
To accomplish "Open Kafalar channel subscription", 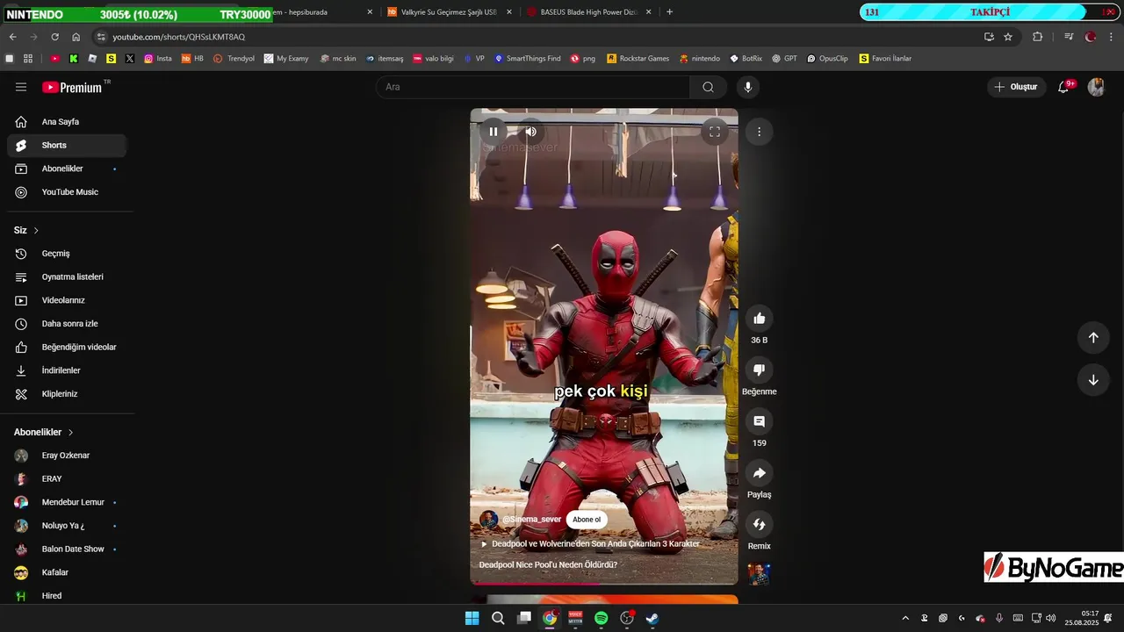I will click(67, 572).
